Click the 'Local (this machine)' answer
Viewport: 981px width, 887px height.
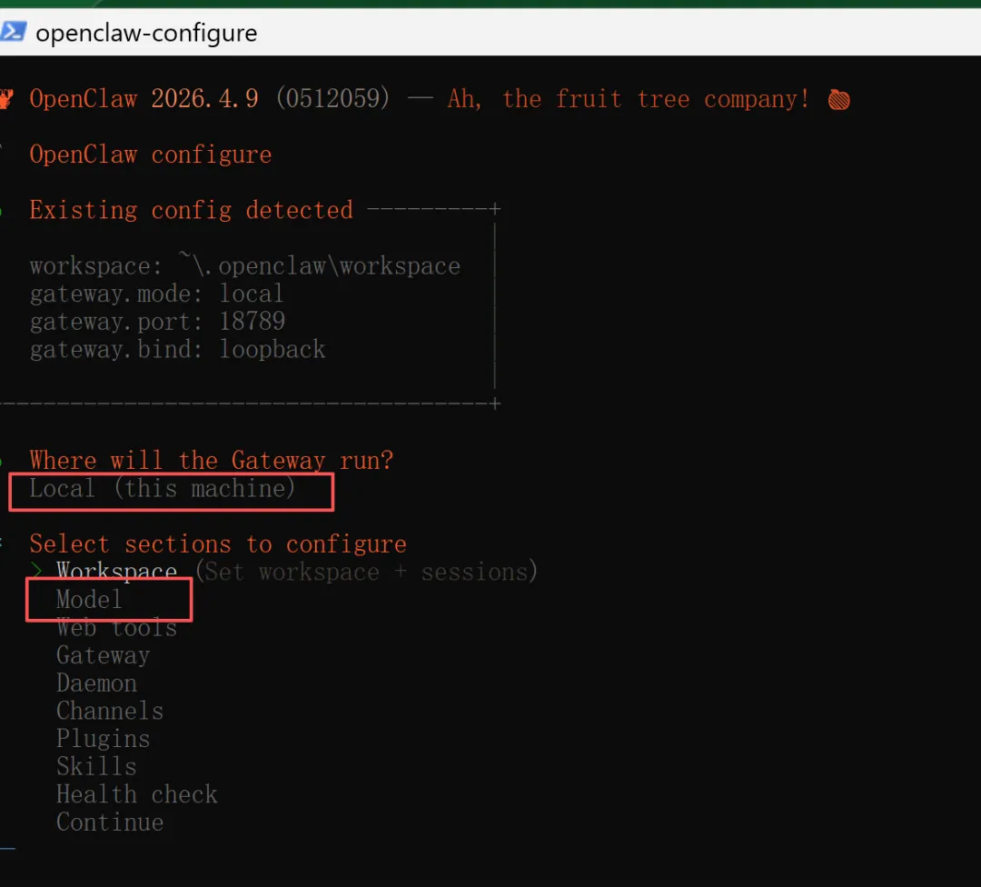coord(162,488)
